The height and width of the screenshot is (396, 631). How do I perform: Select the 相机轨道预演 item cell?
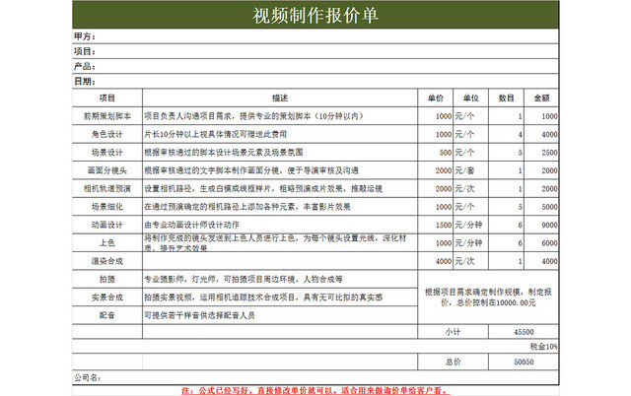pyautogui.click(x=107, y=188)
